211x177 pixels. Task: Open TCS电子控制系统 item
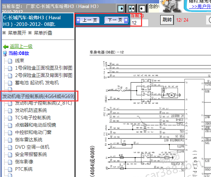[33, 118]
